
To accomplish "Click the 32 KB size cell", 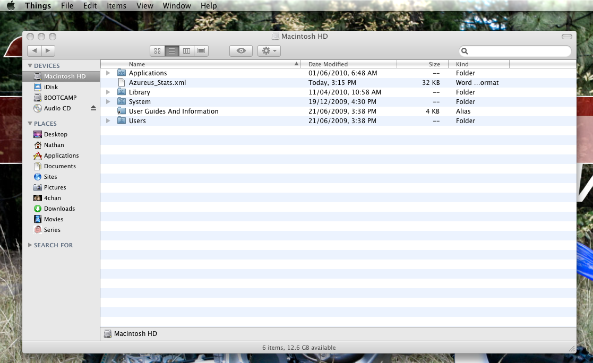I will tap(431, 82).
